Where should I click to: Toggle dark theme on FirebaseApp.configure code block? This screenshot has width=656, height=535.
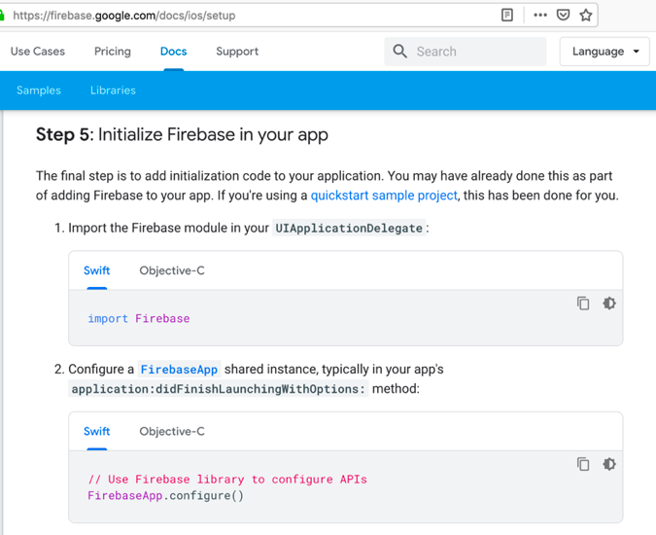pyautogui.click(x=609, y=464)
